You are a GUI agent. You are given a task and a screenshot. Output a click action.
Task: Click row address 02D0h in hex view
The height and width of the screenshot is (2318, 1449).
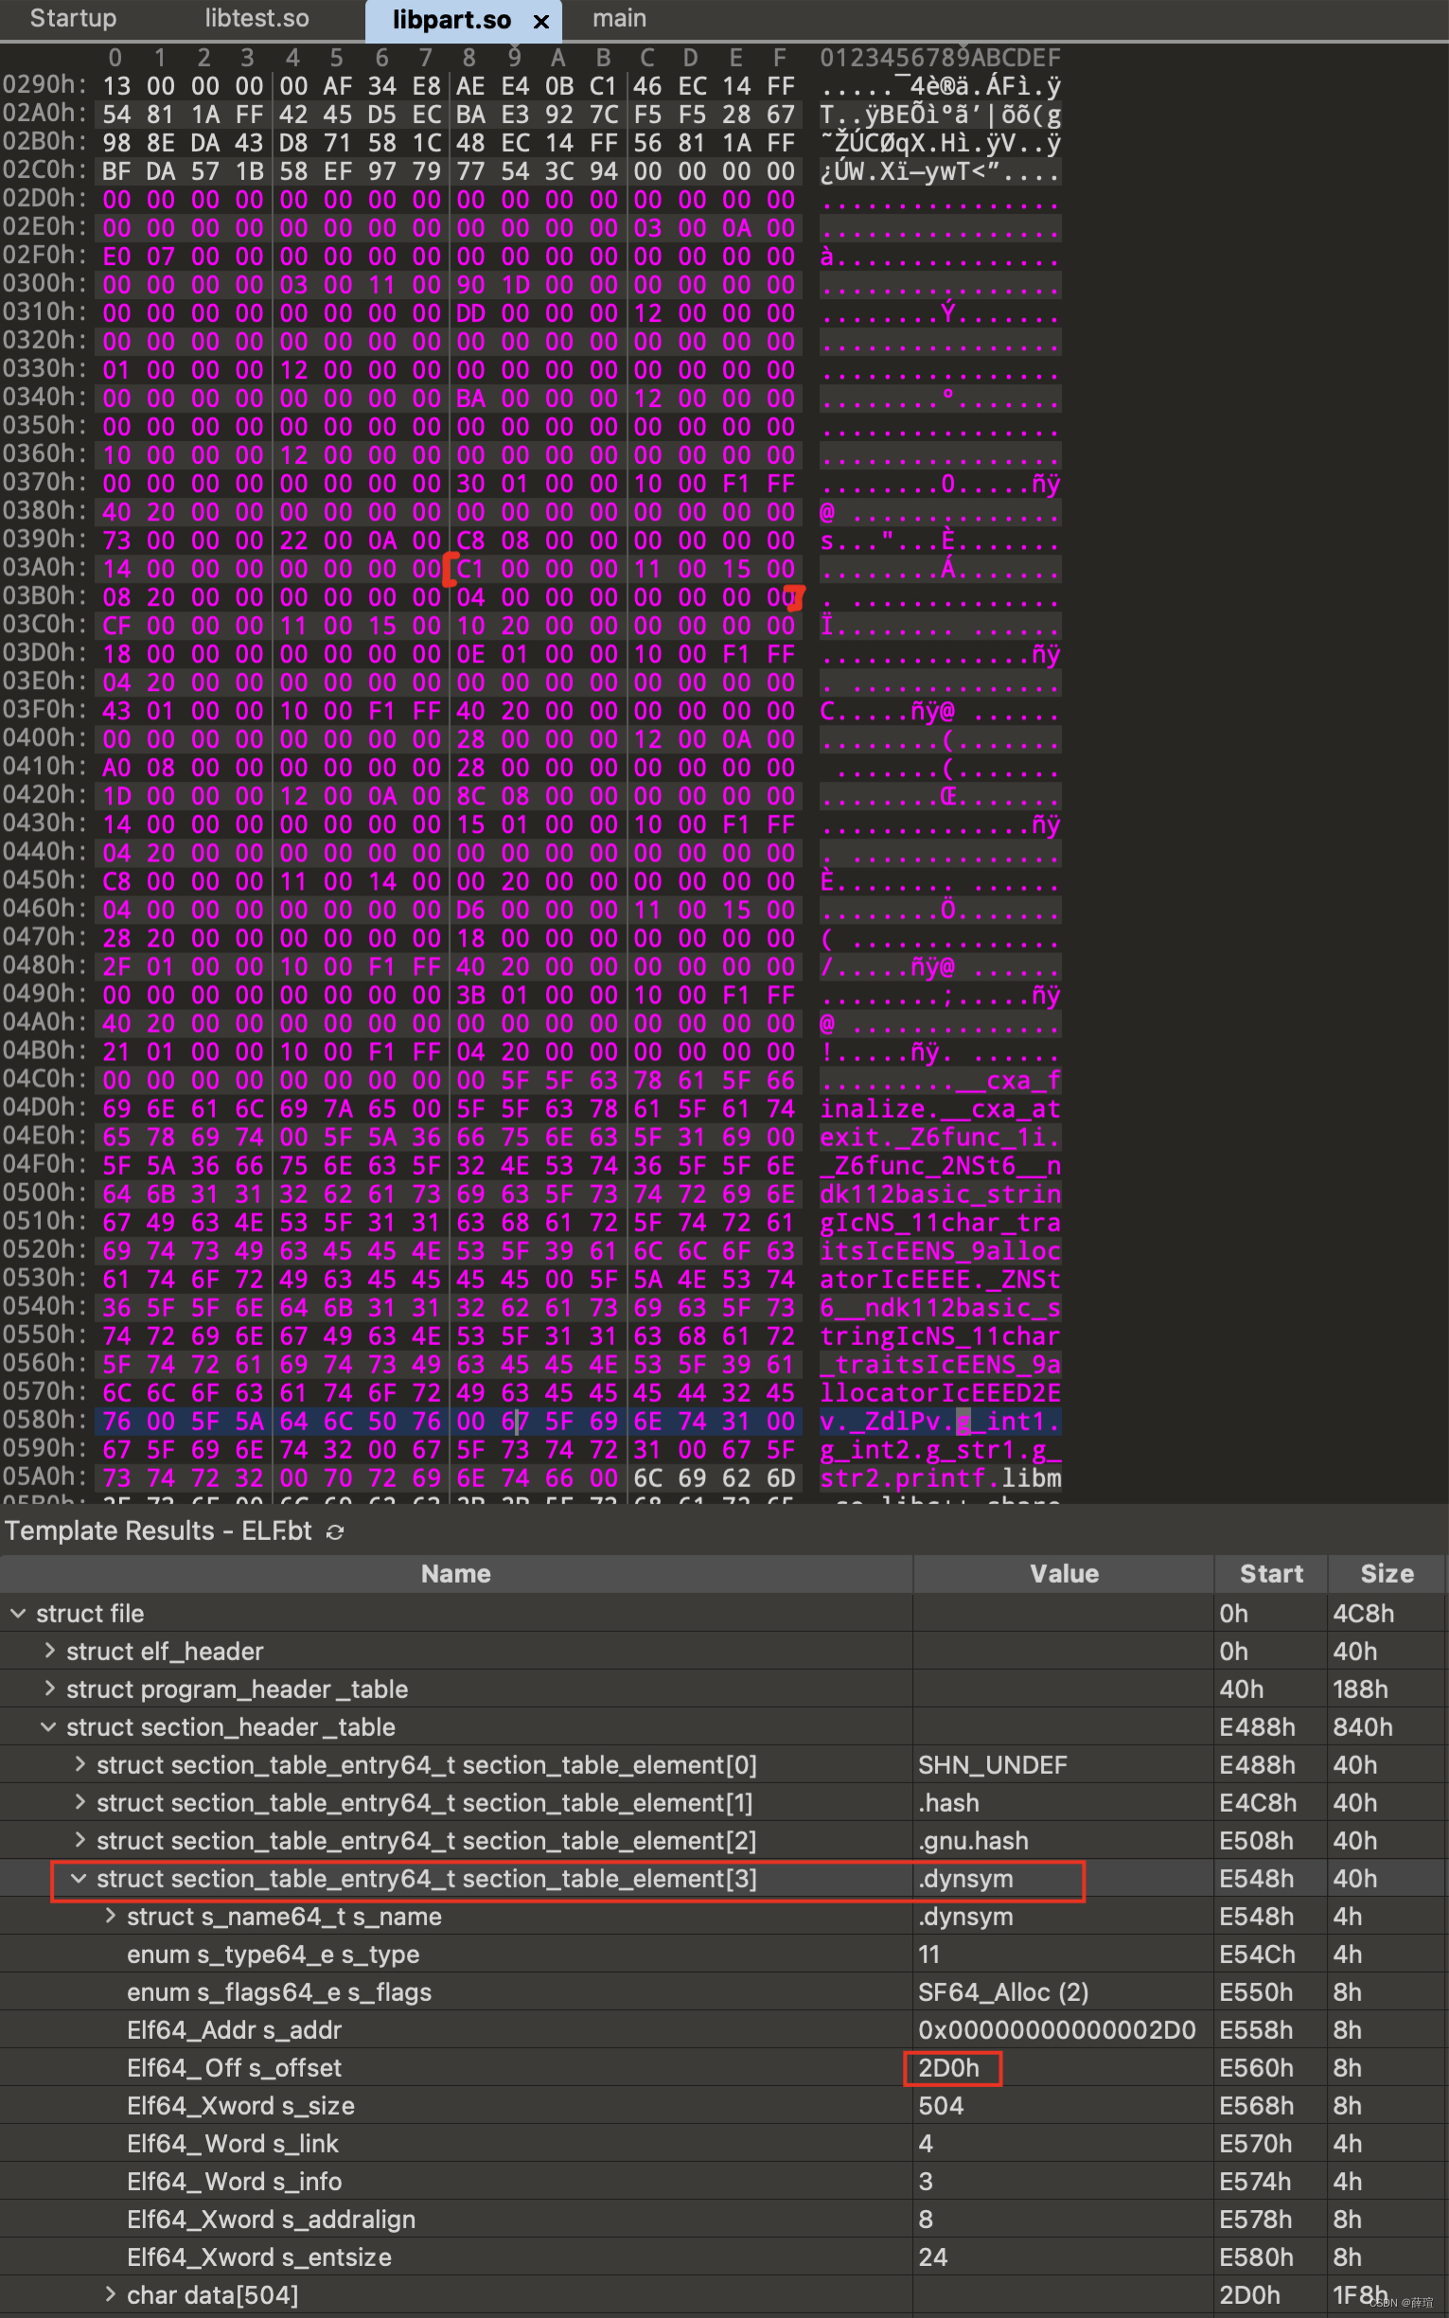[x=44, y=199]
